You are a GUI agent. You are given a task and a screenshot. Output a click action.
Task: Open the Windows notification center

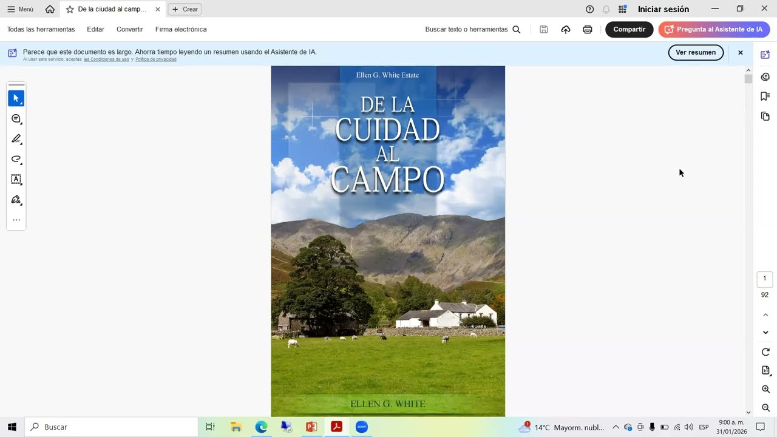click(x=761, y=427)
